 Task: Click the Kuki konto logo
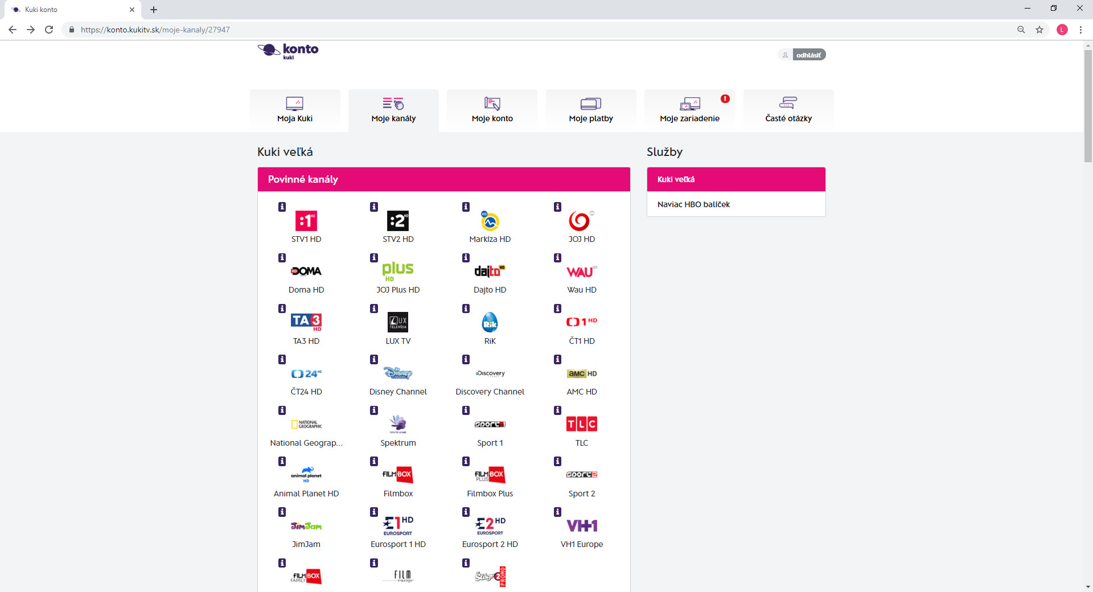[x=288, y=51]
